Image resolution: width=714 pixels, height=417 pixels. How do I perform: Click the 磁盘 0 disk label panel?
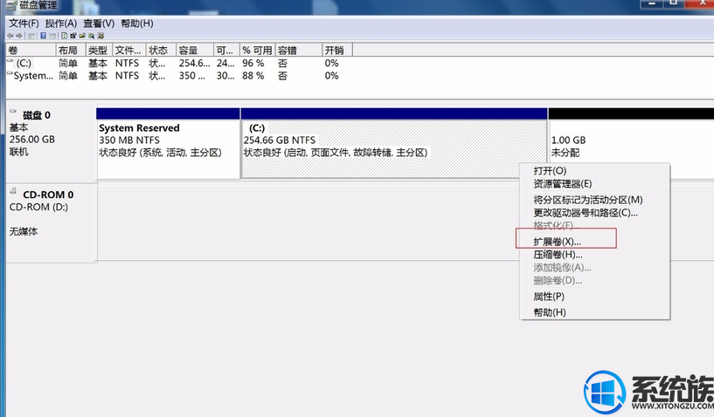pos(51,143)
